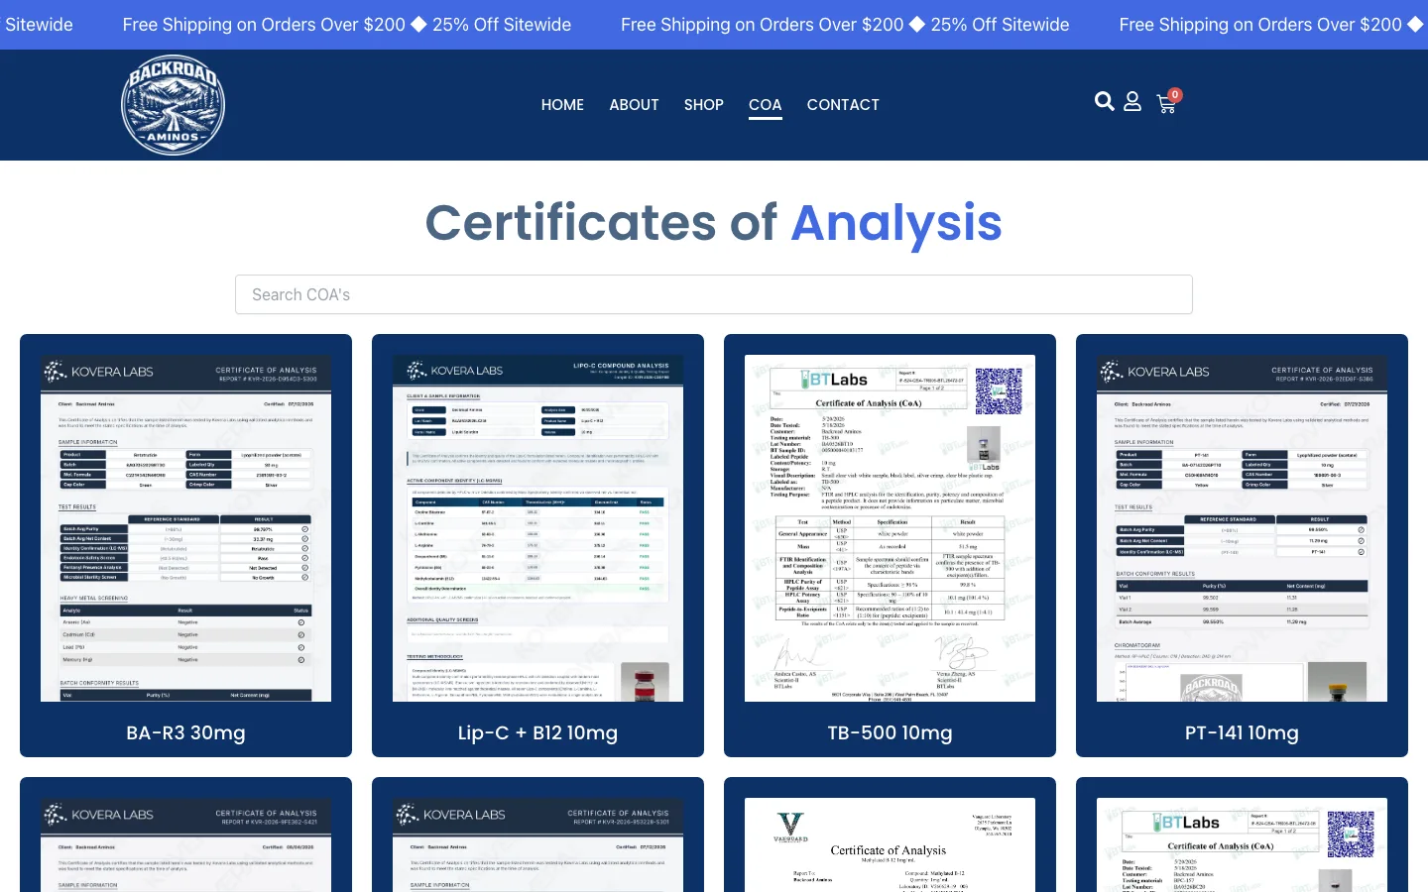This screenshot has height=892, width=1428.
Task: Open the ABOUT menu item
Action: coord(634,105)
